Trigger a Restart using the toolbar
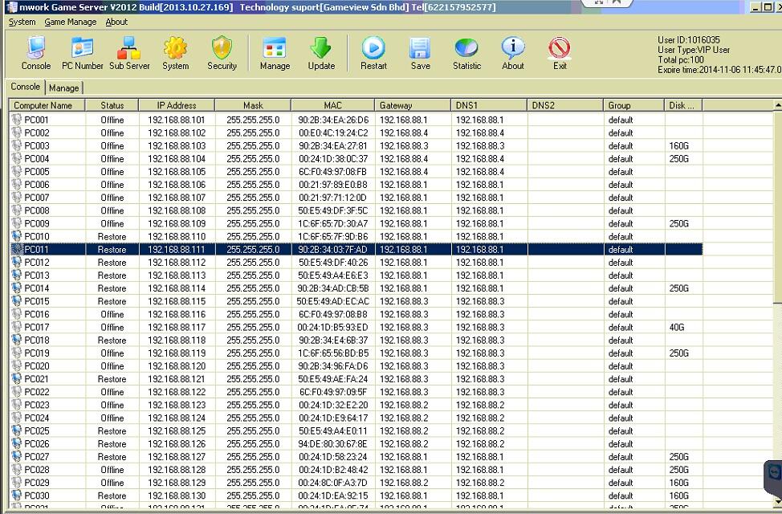782x514 pixels. (373, 52)
